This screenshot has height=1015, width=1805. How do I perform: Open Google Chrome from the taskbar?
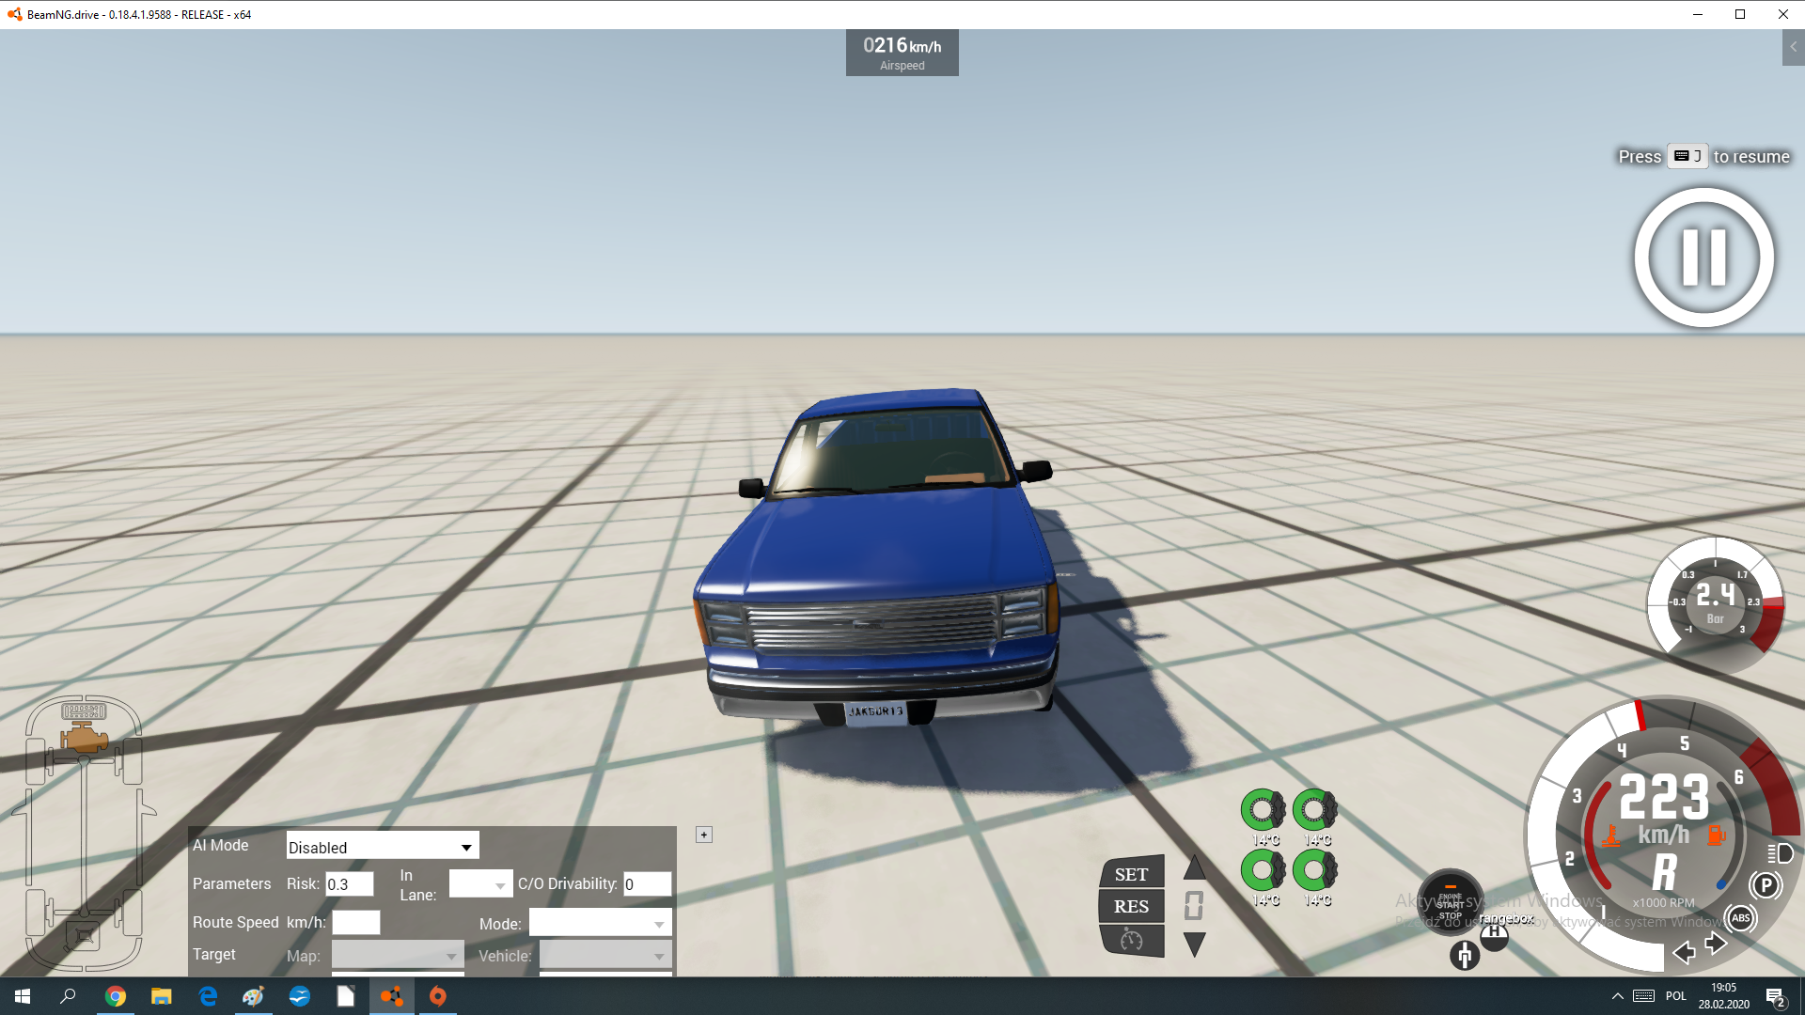tap(115, 996)
